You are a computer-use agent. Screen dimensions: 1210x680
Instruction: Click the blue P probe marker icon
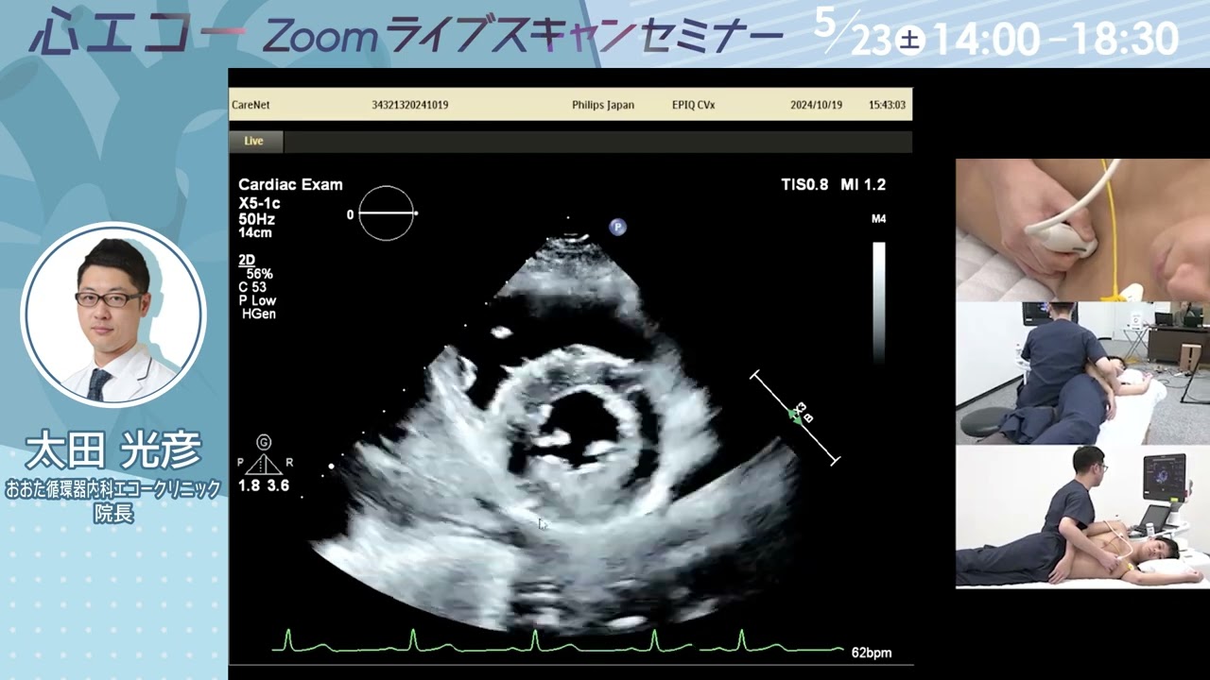point(617,227)
